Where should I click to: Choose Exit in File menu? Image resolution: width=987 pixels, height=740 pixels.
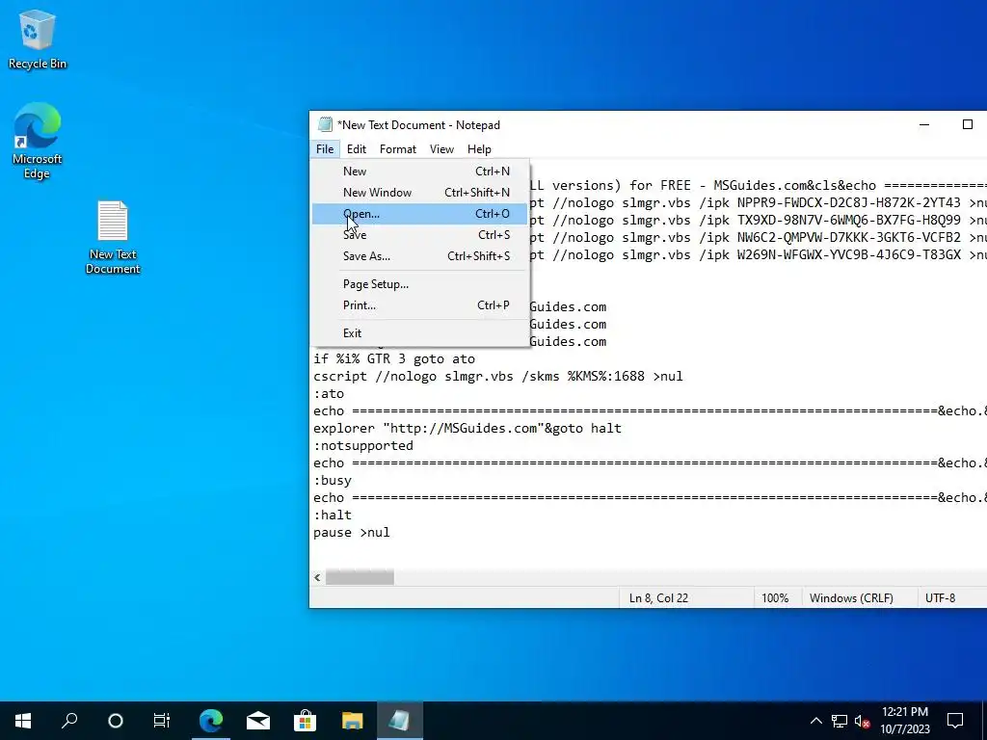coord(420,332)
